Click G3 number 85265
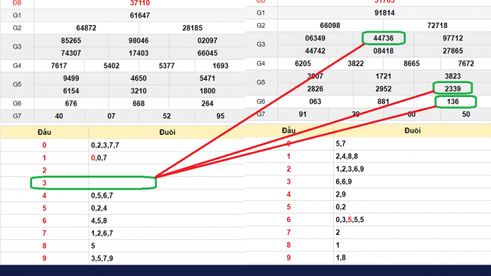 click(x=71, y=41)
